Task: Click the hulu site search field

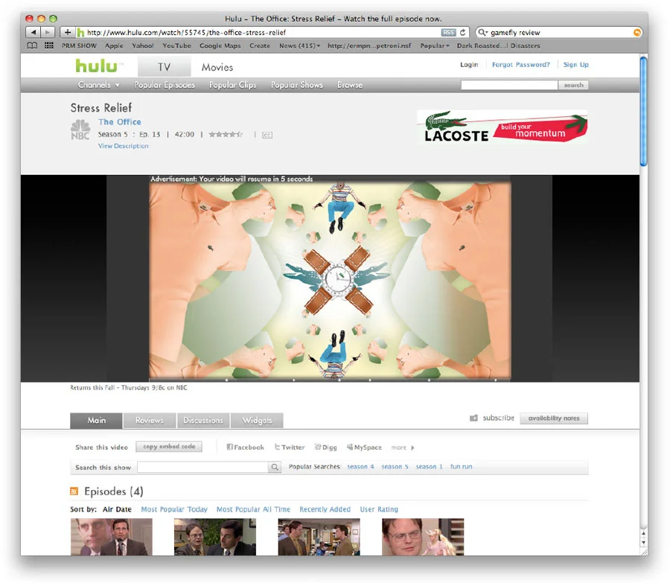Action: click(509, 85)
